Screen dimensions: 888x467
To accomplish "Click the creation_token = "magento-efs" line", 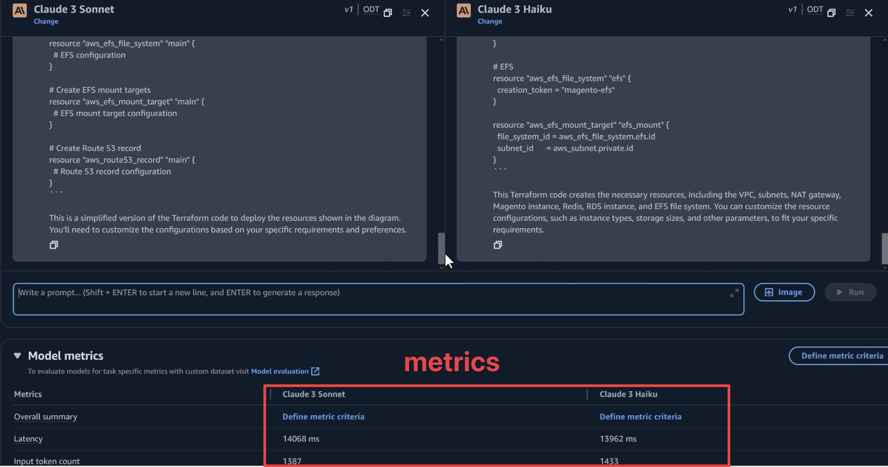I will coord(555,90).
